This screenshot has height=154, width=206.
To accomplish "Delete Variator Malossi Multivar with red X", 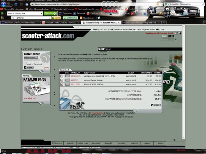I will coord(62,80).
